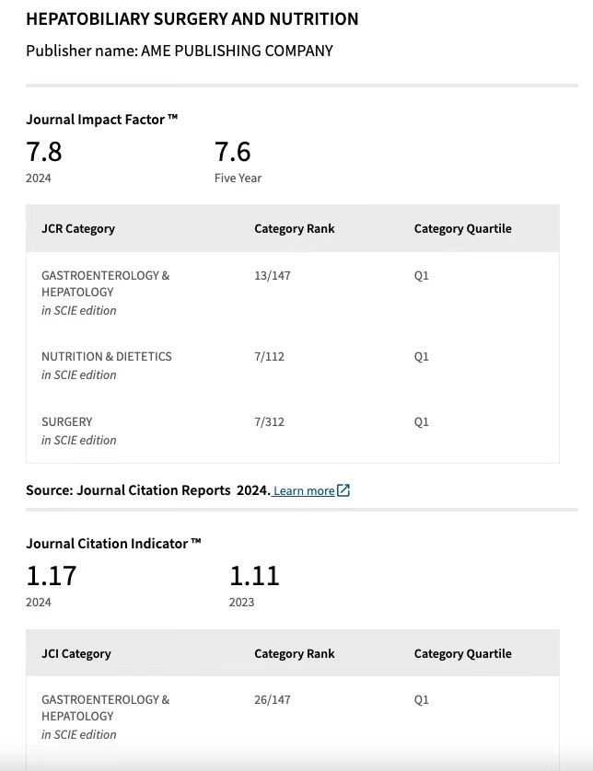Click the Journal Impact Factor heading

pyautogui.click(x=102, y=120)
